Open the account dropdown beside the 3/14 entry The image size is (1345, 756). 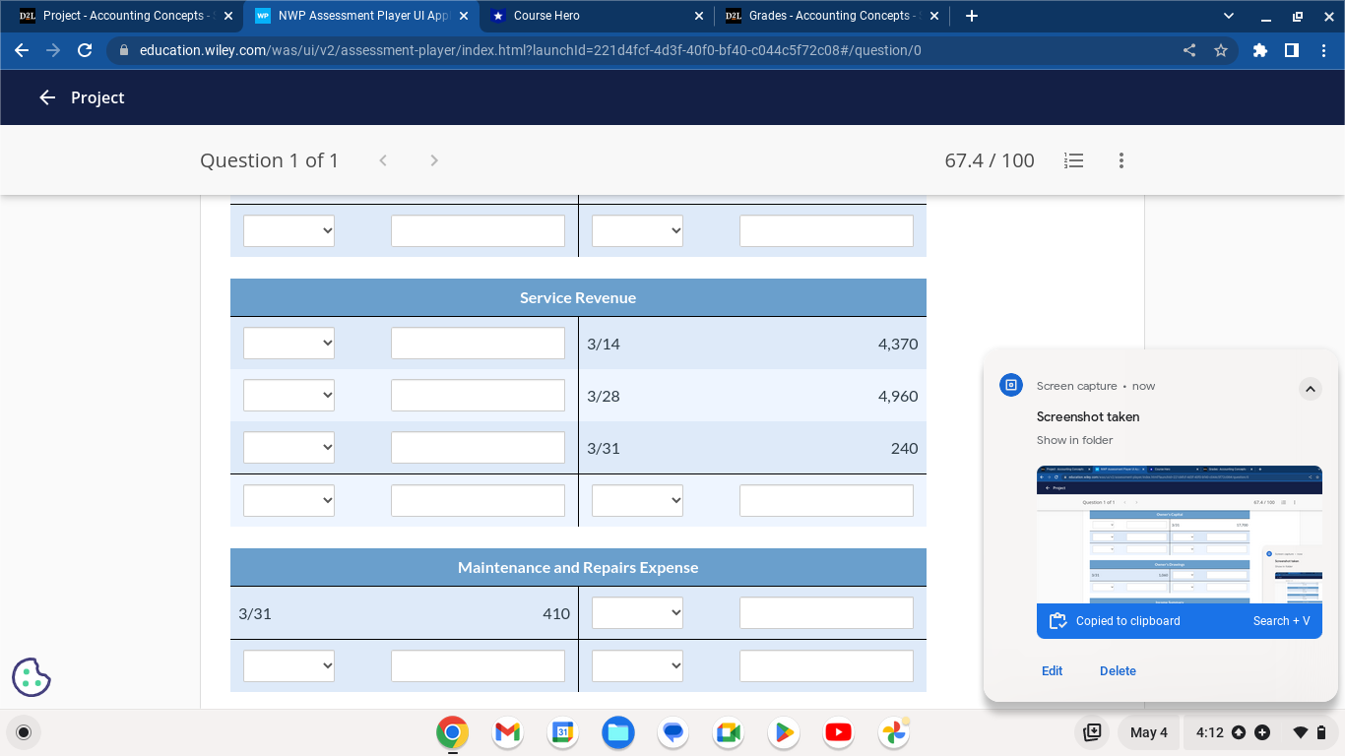[x=288, y=343]
